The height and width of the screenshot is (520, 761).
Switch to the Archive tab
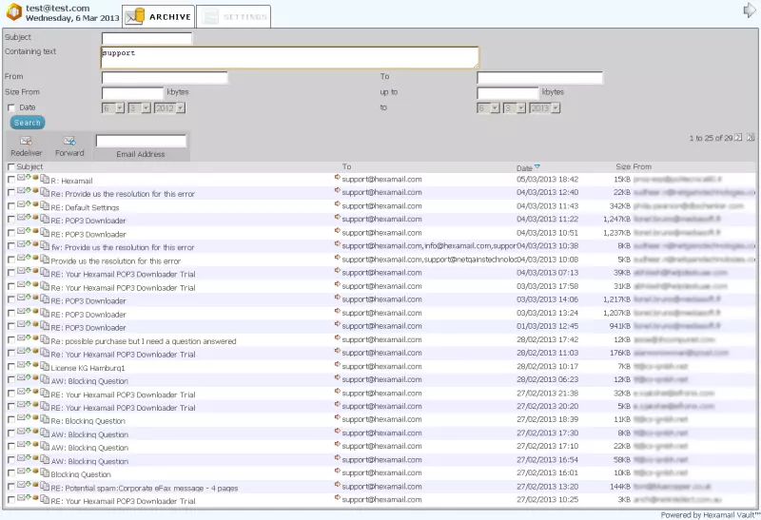pyautogui.click(x=159, y=16)
